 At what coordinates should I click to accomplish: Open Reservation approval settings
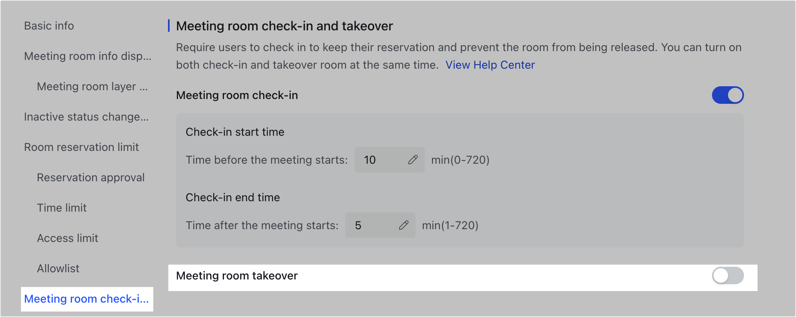click(x=91, y=177)
